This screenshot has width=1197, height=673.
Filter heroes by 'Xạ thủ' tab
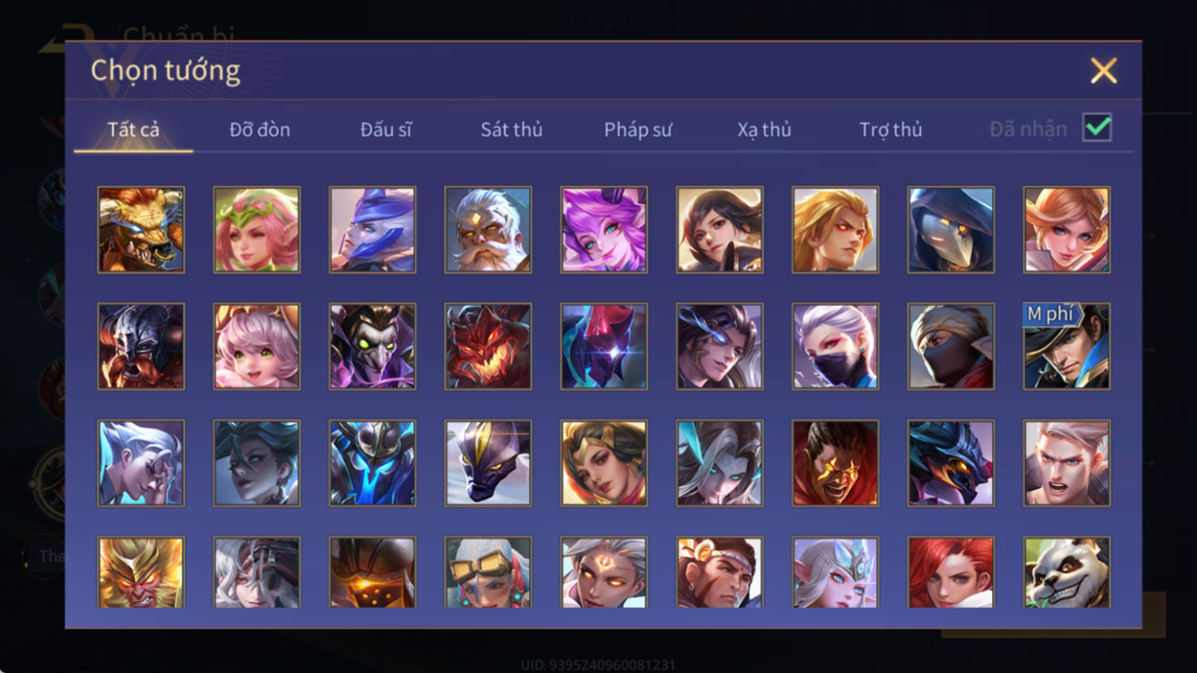point(764,130)
